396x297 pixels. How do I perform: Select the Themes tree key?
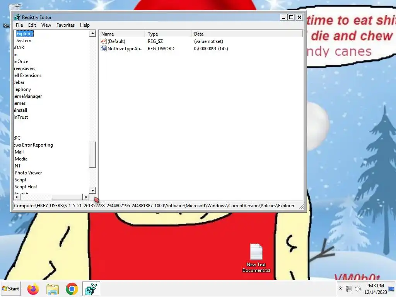click(x=19, y=103)
